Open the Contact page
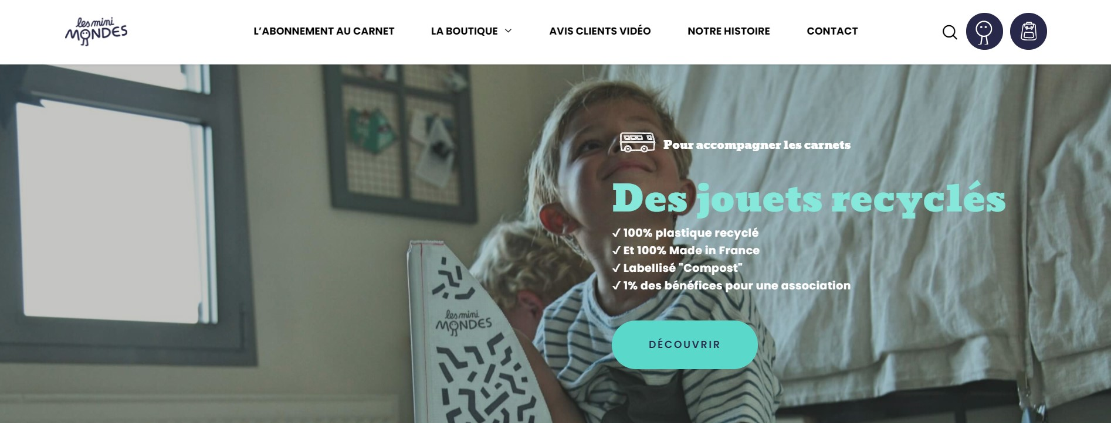Viewport: 1111px width, 423px height. (x=832, y=31)
